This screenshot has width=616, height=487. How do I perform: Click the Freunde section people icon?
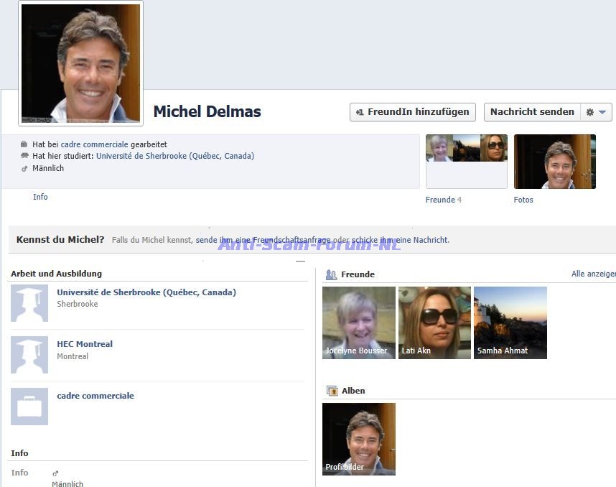pyautogui.click(x=332, y=274)
